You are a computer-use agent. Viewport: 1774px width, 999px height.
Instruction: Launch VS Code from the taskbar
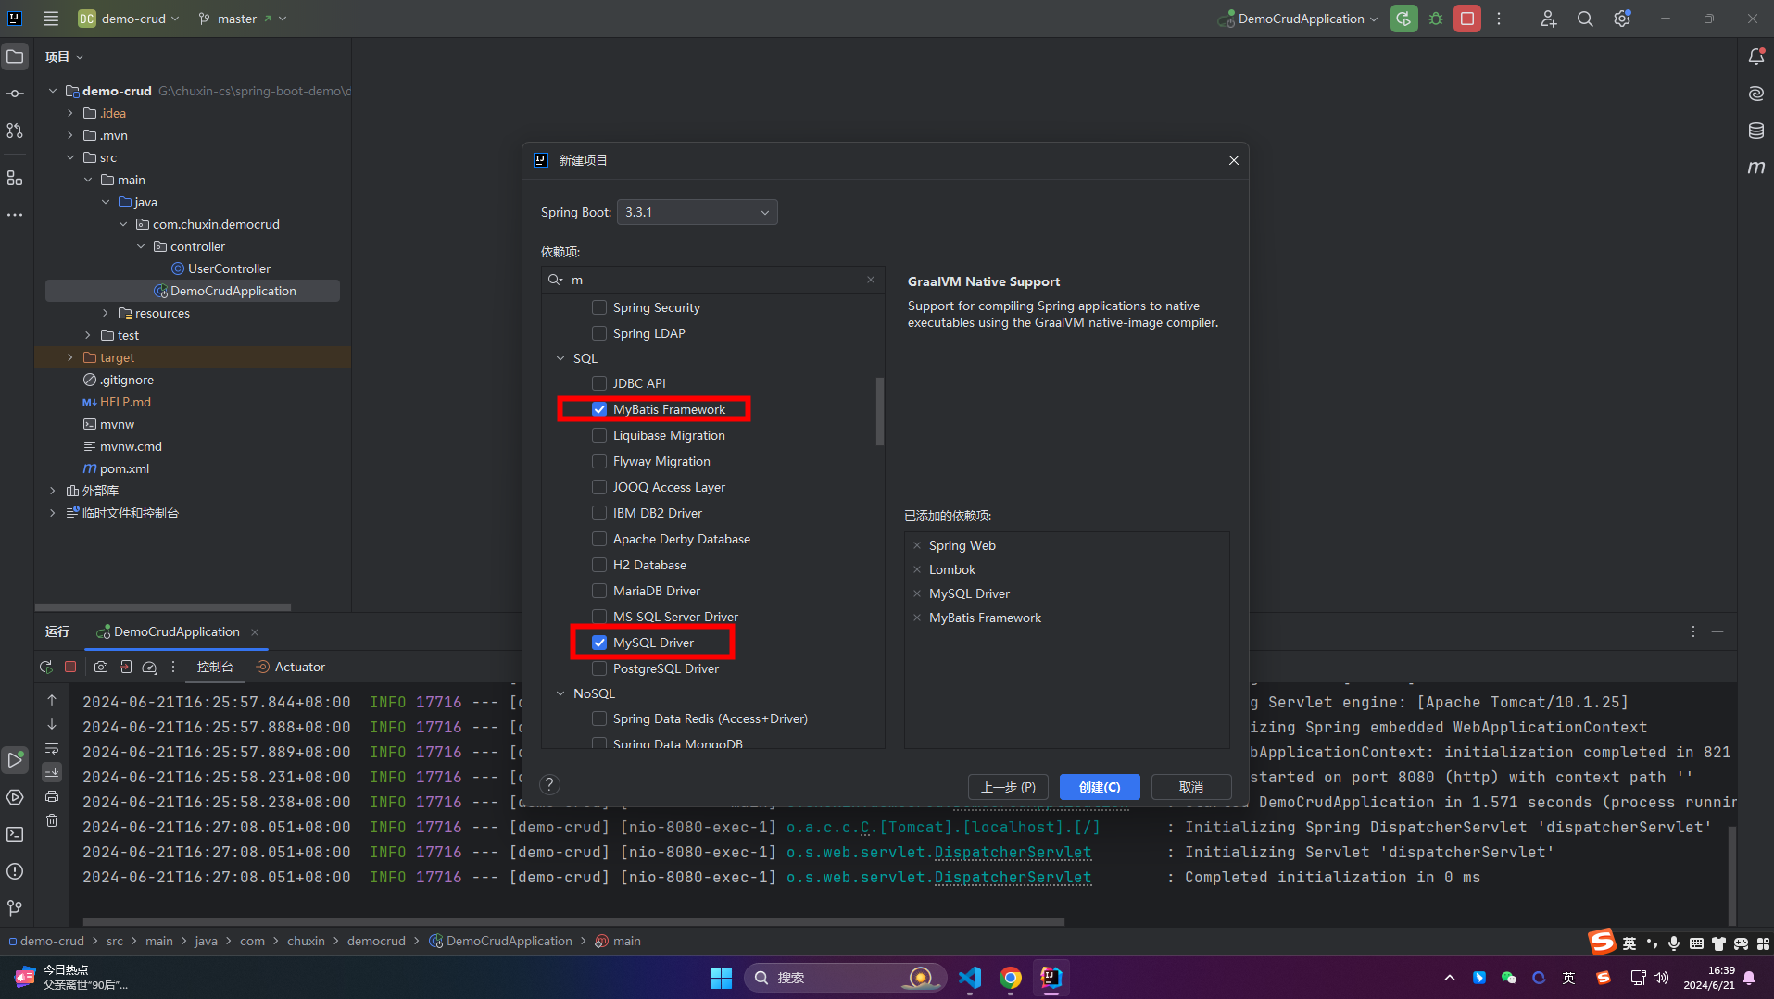(x=970, y=978)
